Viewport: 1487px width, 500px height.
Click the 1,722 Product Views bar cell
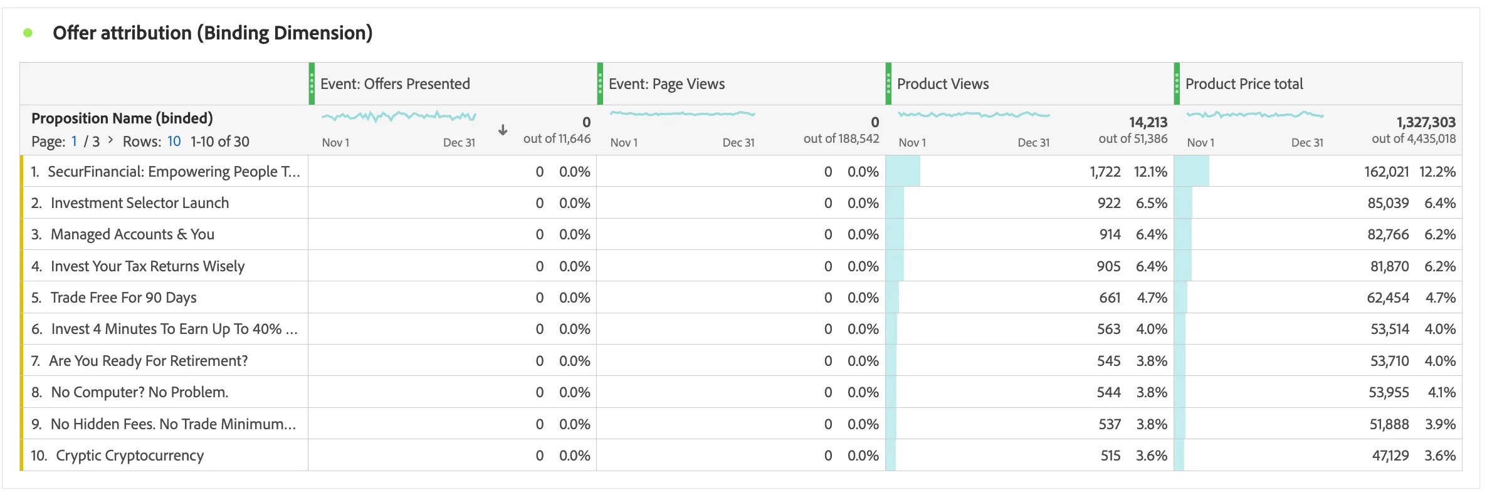coord(1029,172)
